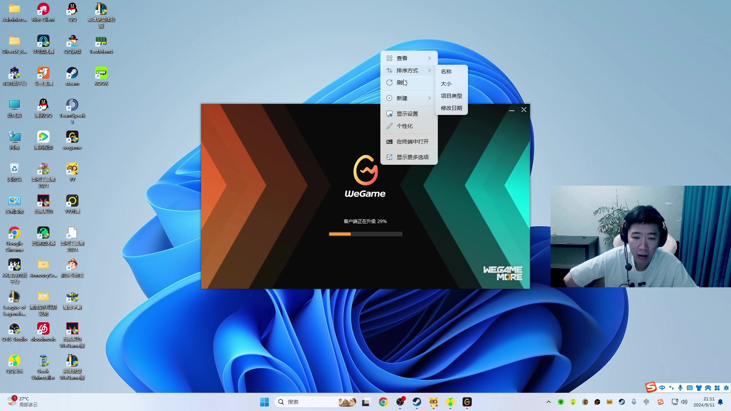Image resolution: width=731 pixels, height=411 pixels.
Task: Select the QQ游戏 desktop icon
Action: point(72,44)
